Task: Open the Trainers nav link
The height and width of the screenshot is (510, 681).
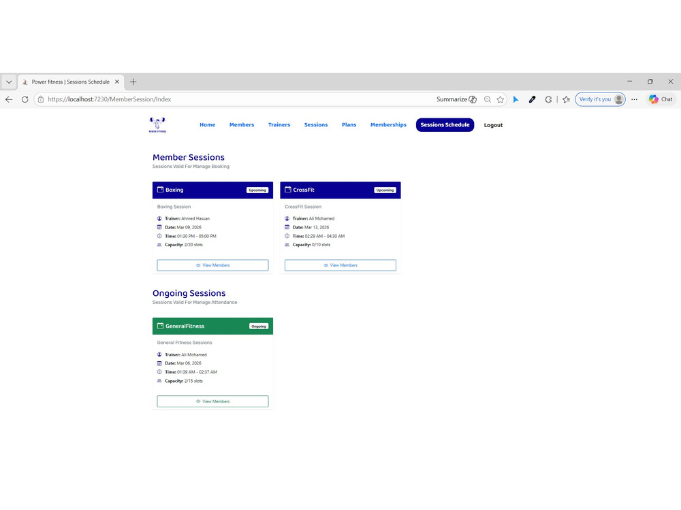Action: click(279, 125)
